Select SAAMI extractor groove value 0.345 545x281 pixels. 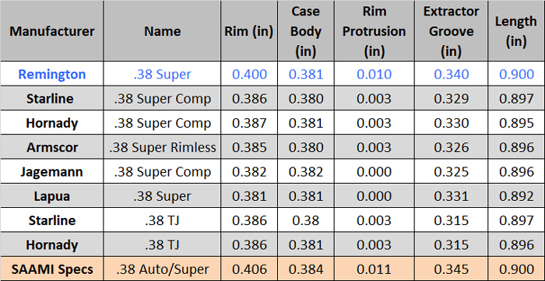(x=451, y=269)
